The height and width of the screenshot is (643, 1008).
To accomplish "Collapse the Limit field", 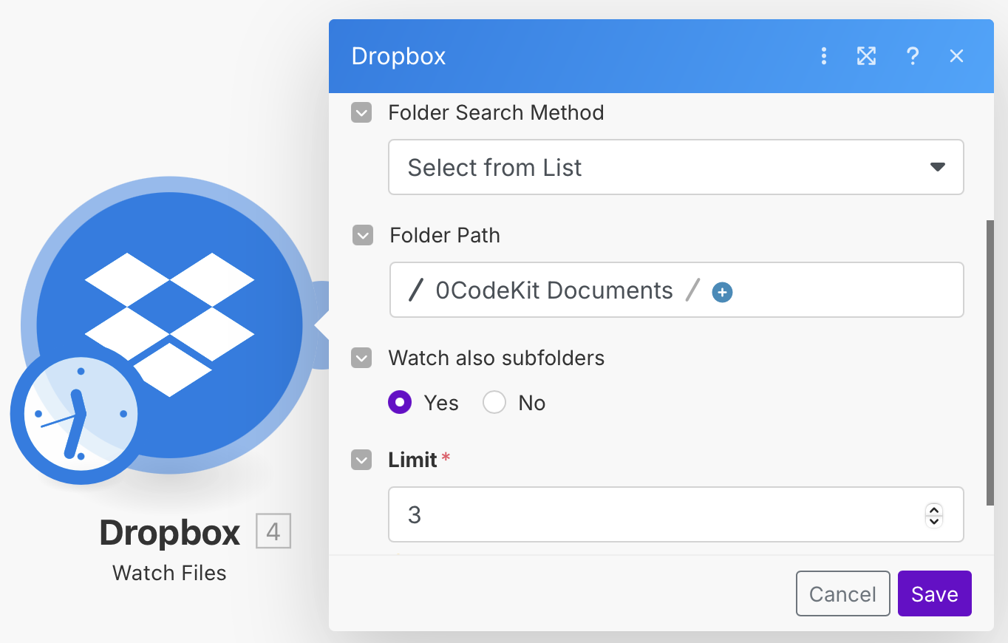I will 361,460.
